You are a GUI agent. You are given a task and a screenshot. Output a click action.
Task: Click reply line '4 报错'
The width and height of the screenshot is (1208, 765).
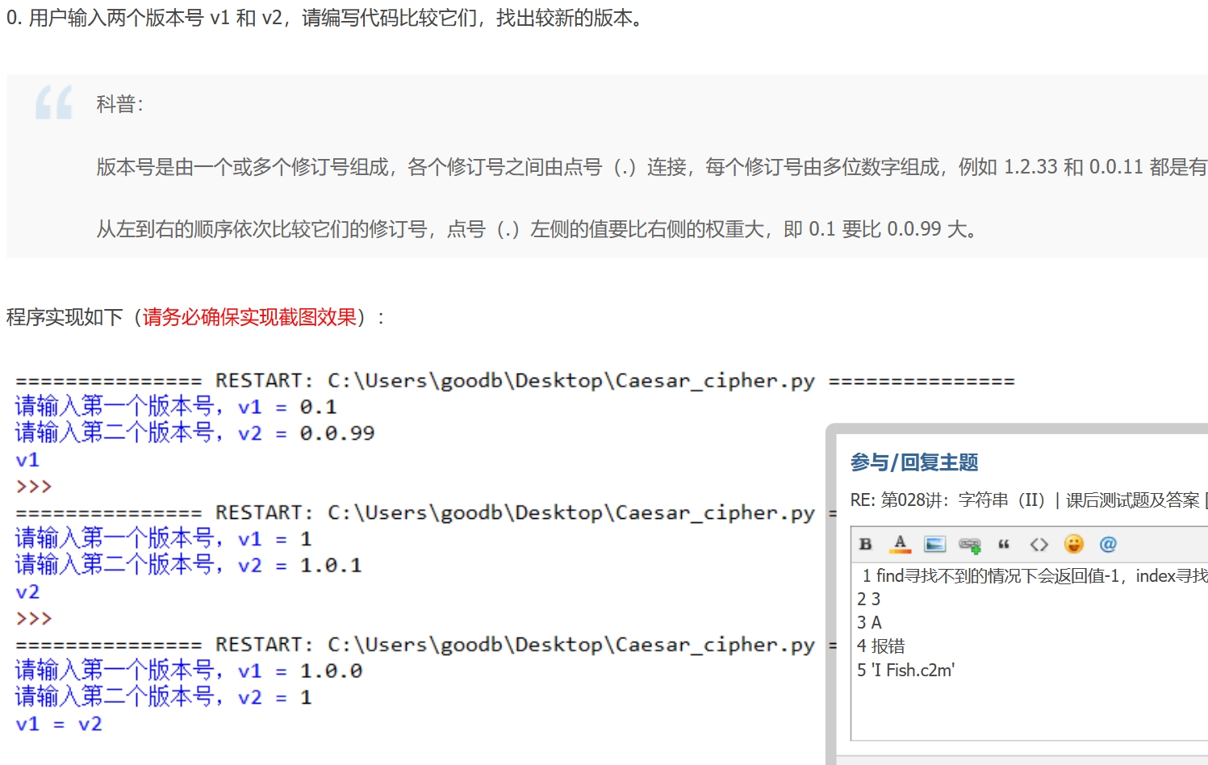pyautogui.click(x=880, y=646)
